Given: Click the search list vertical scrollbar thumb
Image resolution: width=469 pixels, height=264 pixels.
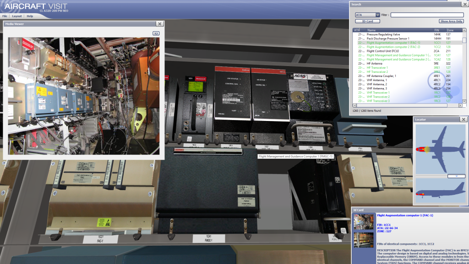Looking at the screenshot, I should coord(464,40).
